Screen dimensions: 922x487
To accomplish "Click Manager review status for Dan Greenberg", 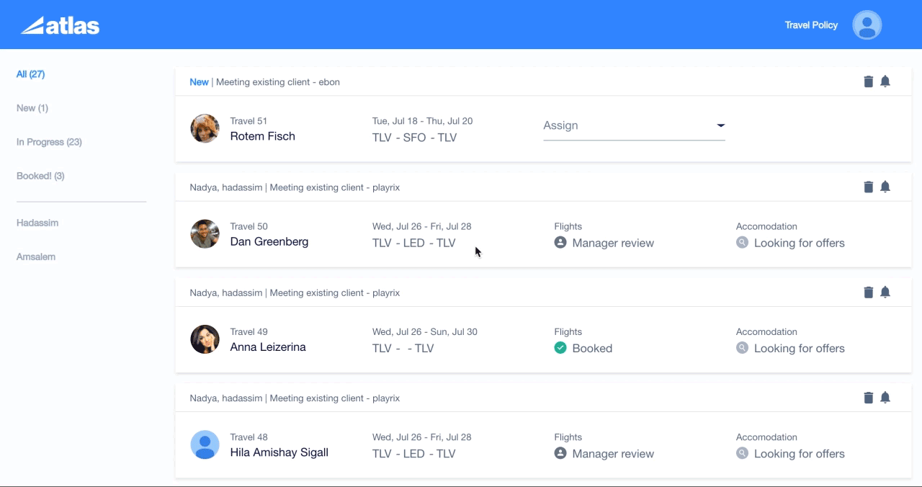I will [x=613, y=243].
